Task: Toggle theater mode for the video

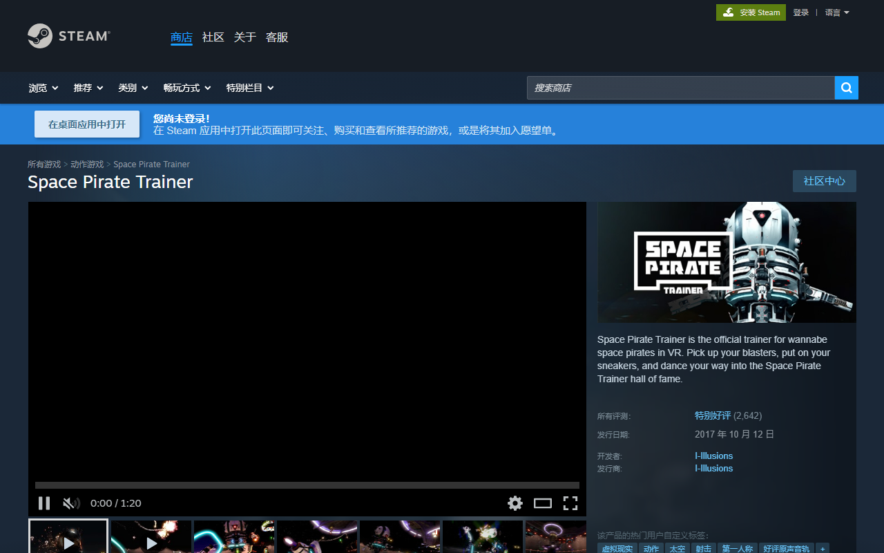Action: pos(543,503)
